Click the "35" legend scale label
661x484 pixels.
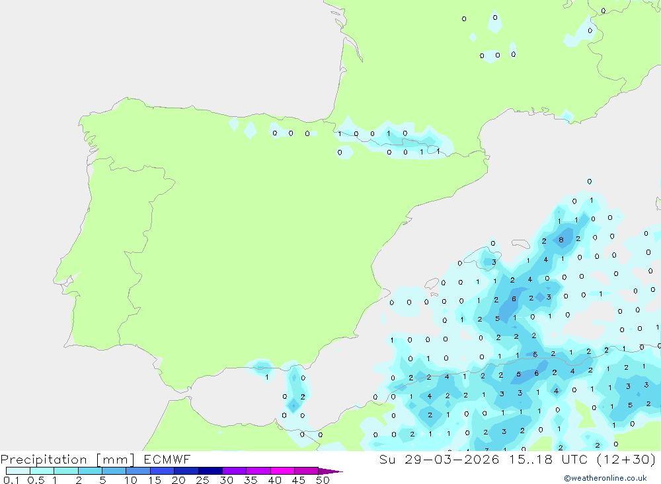click(251, 480)
